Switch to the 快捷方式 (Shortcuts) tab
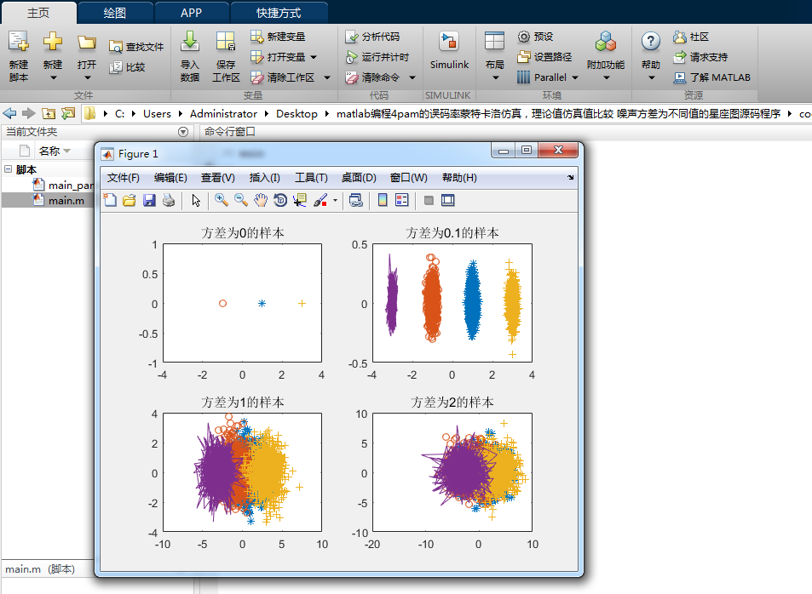812x594 pixels. point(279,13)
